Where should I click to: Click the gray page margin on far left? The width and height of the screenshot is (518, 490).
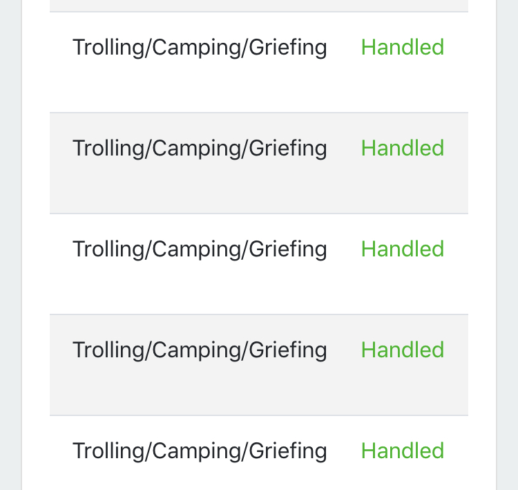click(x=10, y=245)
